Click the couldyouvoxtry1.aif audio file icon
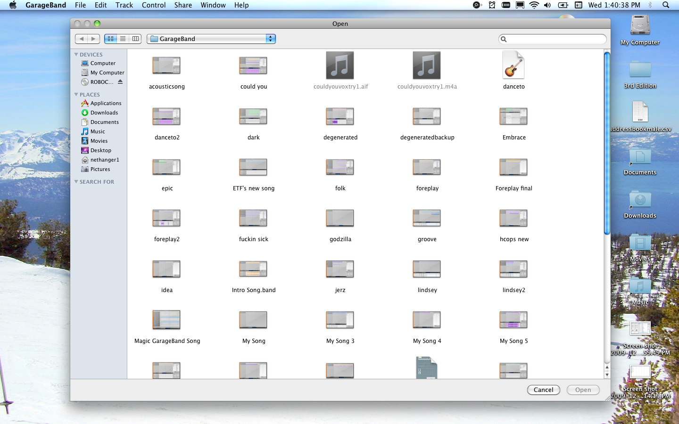The image size is (679, 424). coord(340,65)
